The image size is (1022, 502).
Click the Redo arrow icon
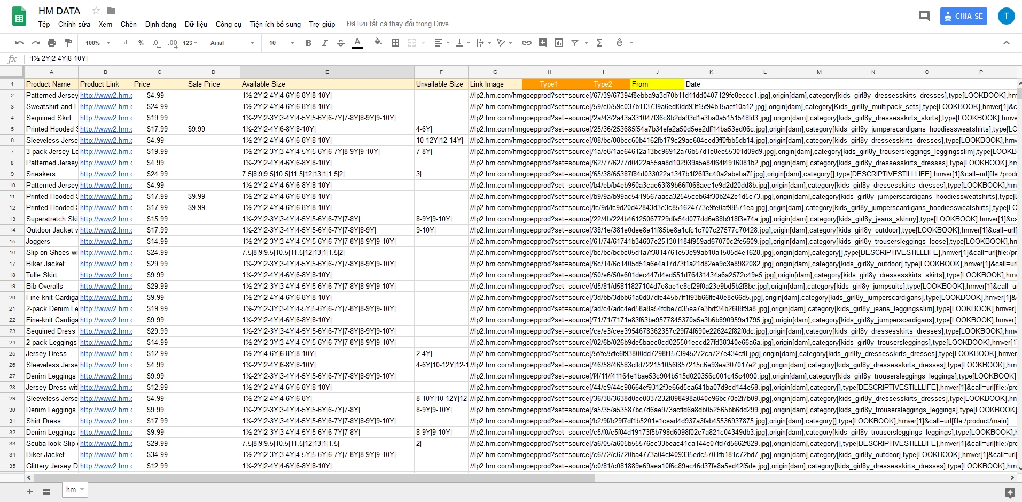point(36,43)
